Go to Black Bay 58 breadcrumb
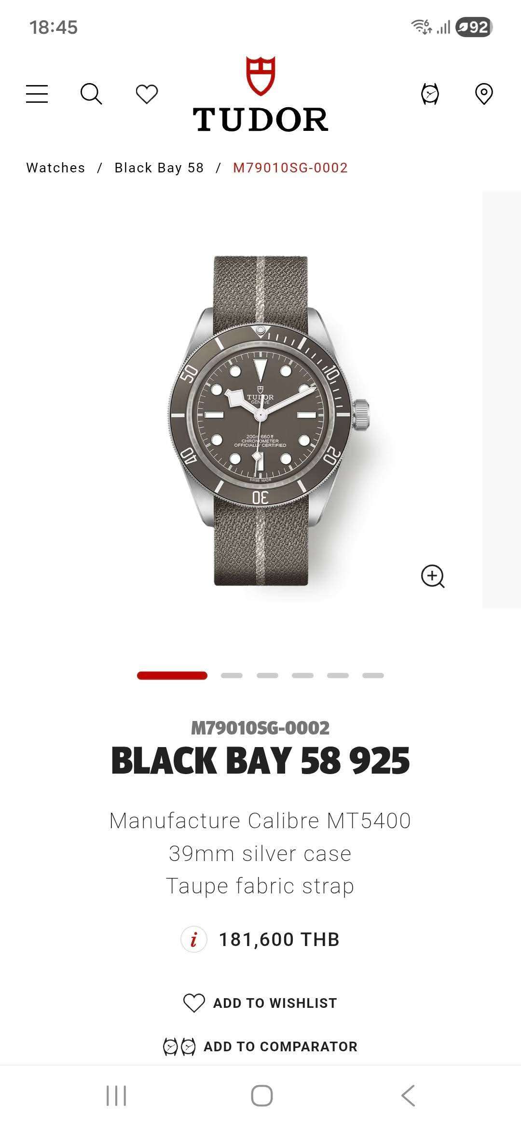The image size is (521, 1130). click(159, 168)
